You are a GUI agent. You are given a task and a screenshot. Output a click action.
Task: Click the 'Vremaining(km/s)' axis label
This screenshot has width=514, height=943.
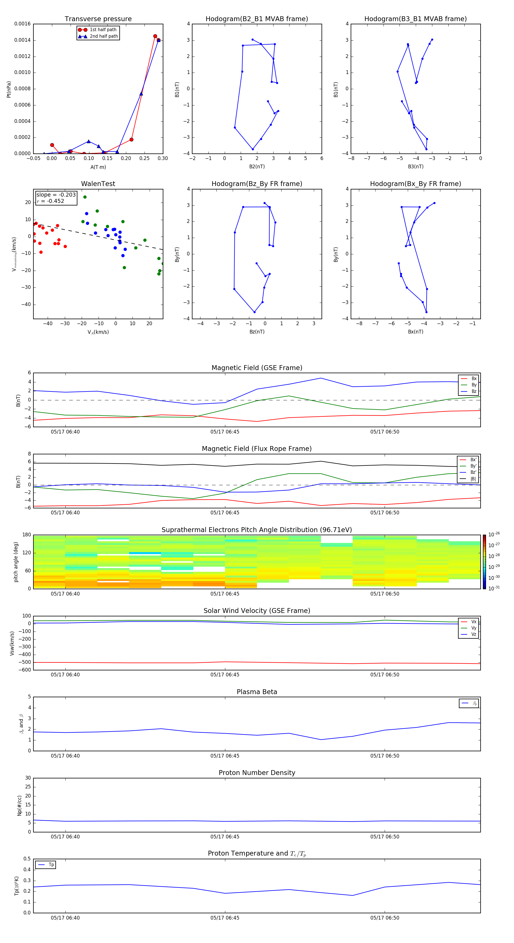14,254
